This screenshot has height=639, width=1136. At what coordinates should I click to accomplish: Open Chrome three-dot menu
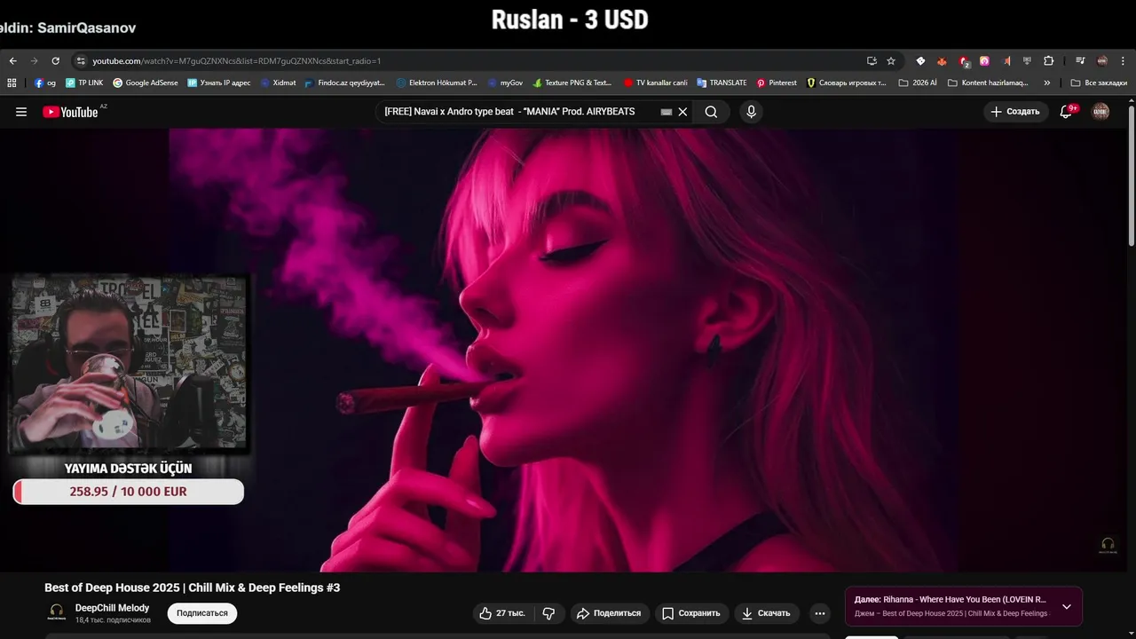pos(1123,61)
